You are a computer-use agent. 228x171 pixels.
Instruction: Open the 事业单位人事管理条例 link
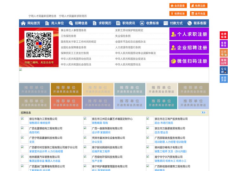73,30
